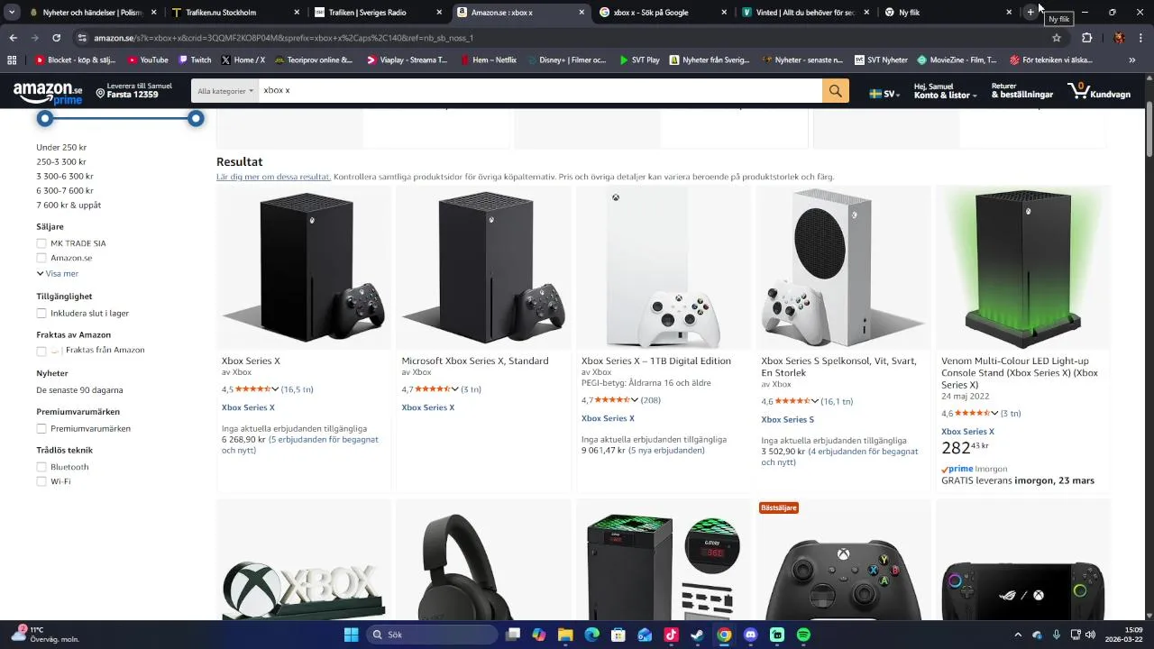Open the SV language selector dropdown

[884, 94]
